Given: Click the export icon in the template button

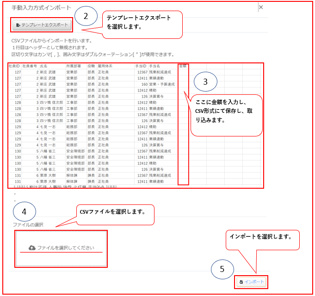Looking at the screenshot, I should pyautogui.click(x=19, y=25).
